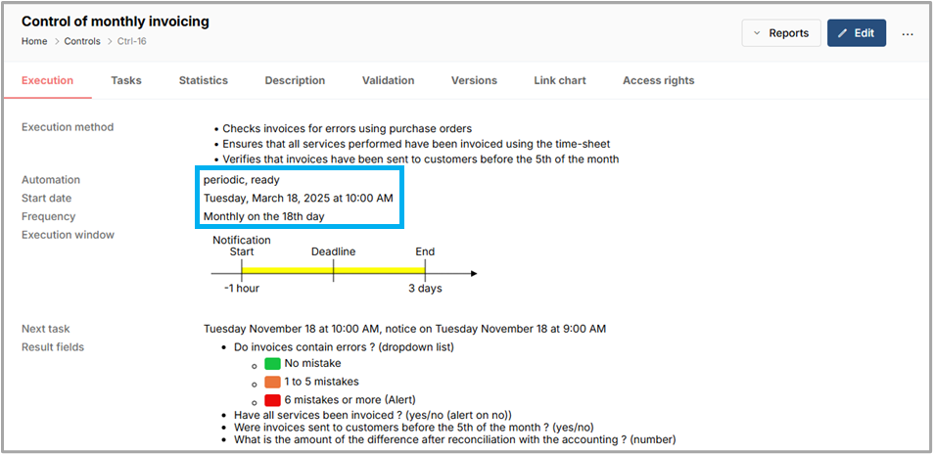This screenshot has height=454, width=933.
Task: Click Controls breadcrumb link
Action: coord(82,41)
